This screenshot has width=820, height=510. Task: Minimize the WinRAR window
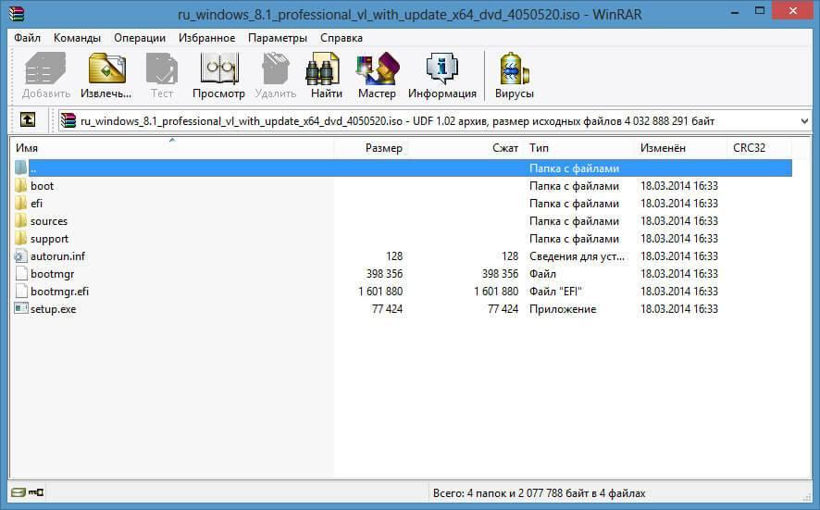735,11
